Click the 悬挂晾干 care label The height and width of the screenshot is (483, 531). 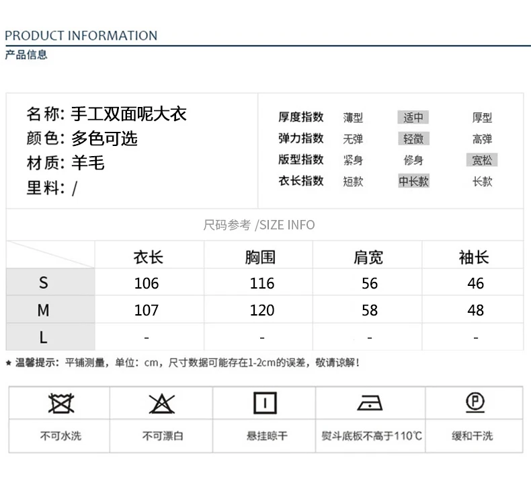tap(268, 435)
